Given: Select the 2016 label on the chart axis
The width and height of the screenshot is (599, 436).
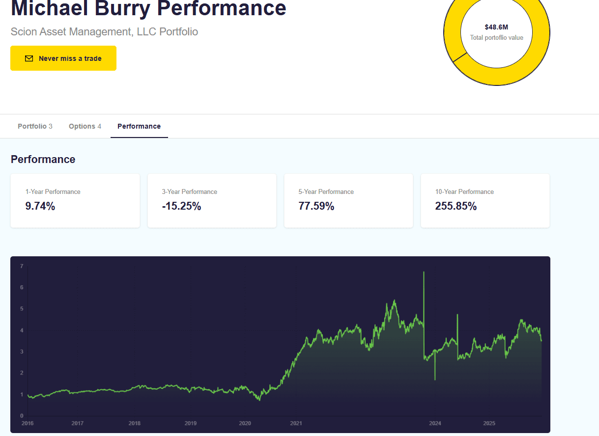Looking at the screenshot, I should point(27,423).
